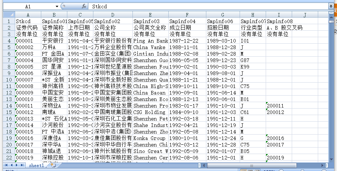The width and height of the screenshot is (337, 171).
Task: Click the Ping An Bank English name cell
Action: click(151, 41)
